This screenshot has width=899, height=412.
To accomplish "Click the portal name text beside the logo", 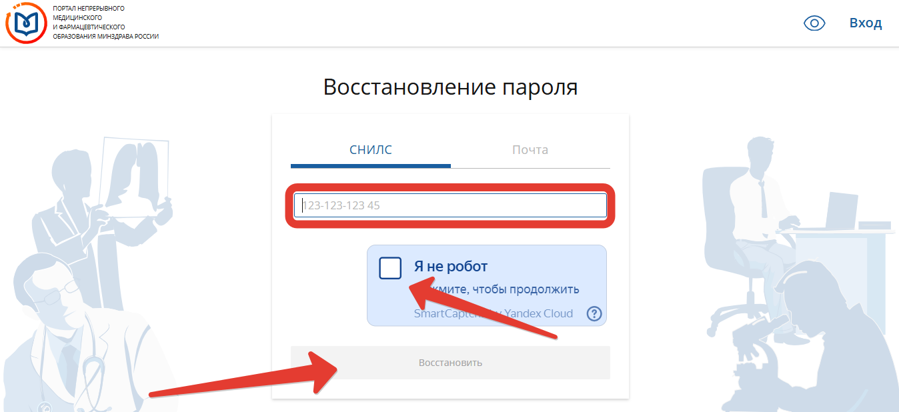I will tap(105, 23).
